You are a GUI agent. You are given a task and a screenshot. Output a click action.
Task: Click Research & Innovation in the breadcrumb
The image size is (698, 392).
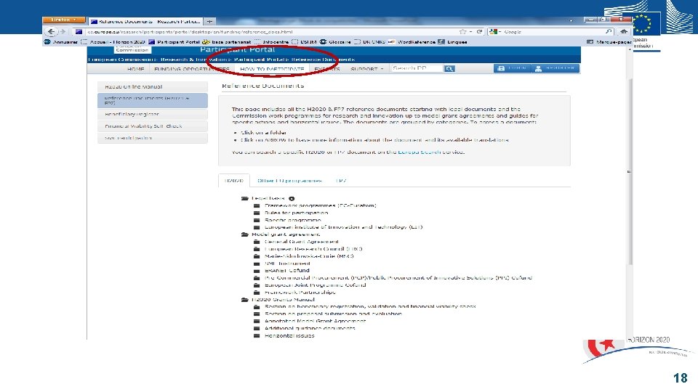pyautogui.click(x=195, y=60)
